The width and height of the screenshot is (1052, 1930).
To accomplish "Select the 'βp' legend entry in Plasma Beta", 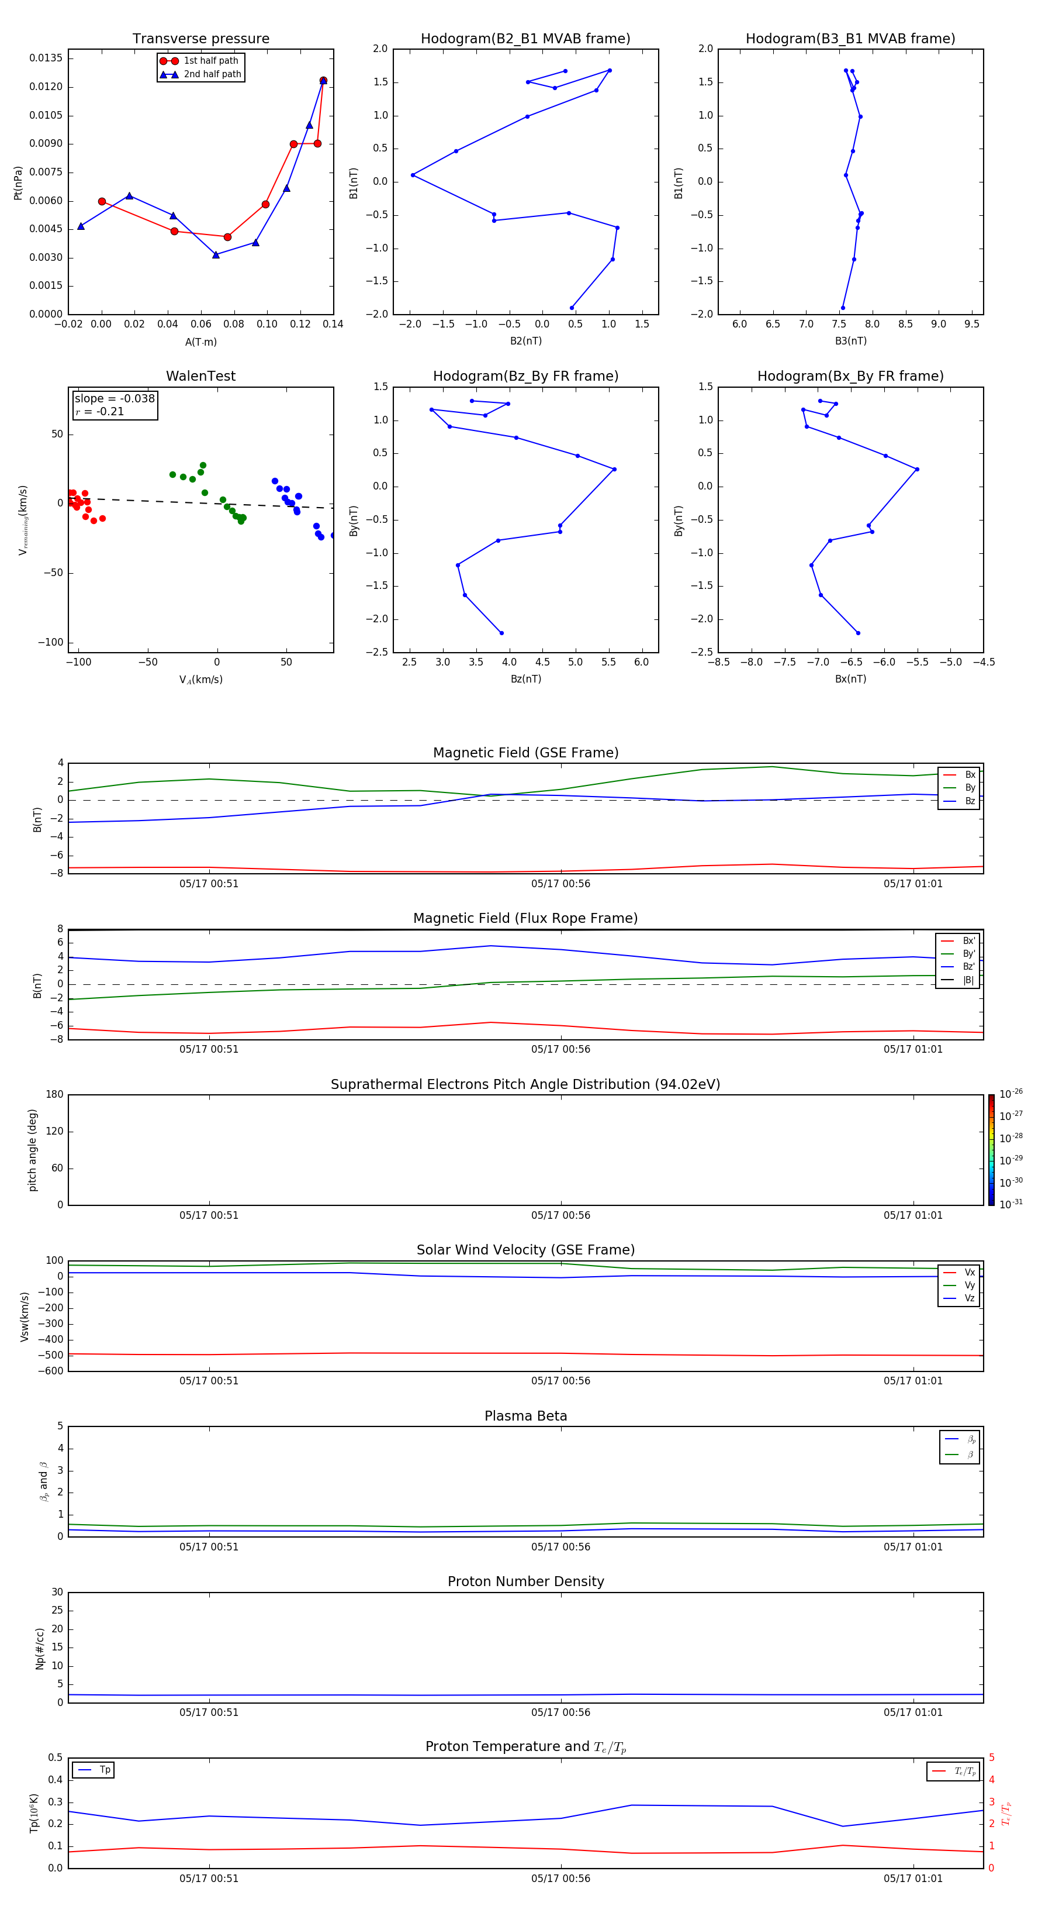I will pyautogui.click(x=960, y=1439).
